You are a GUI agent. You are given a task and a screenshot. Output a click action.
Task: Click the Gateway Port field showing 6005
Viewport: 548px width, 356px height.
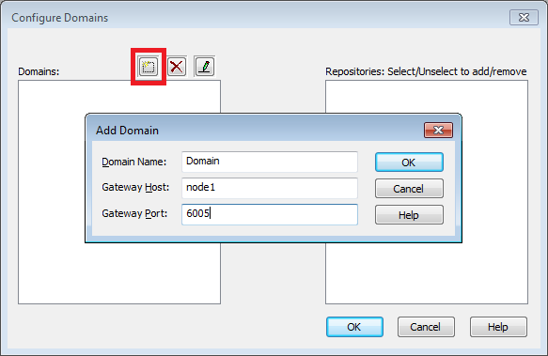coord(270,214)
